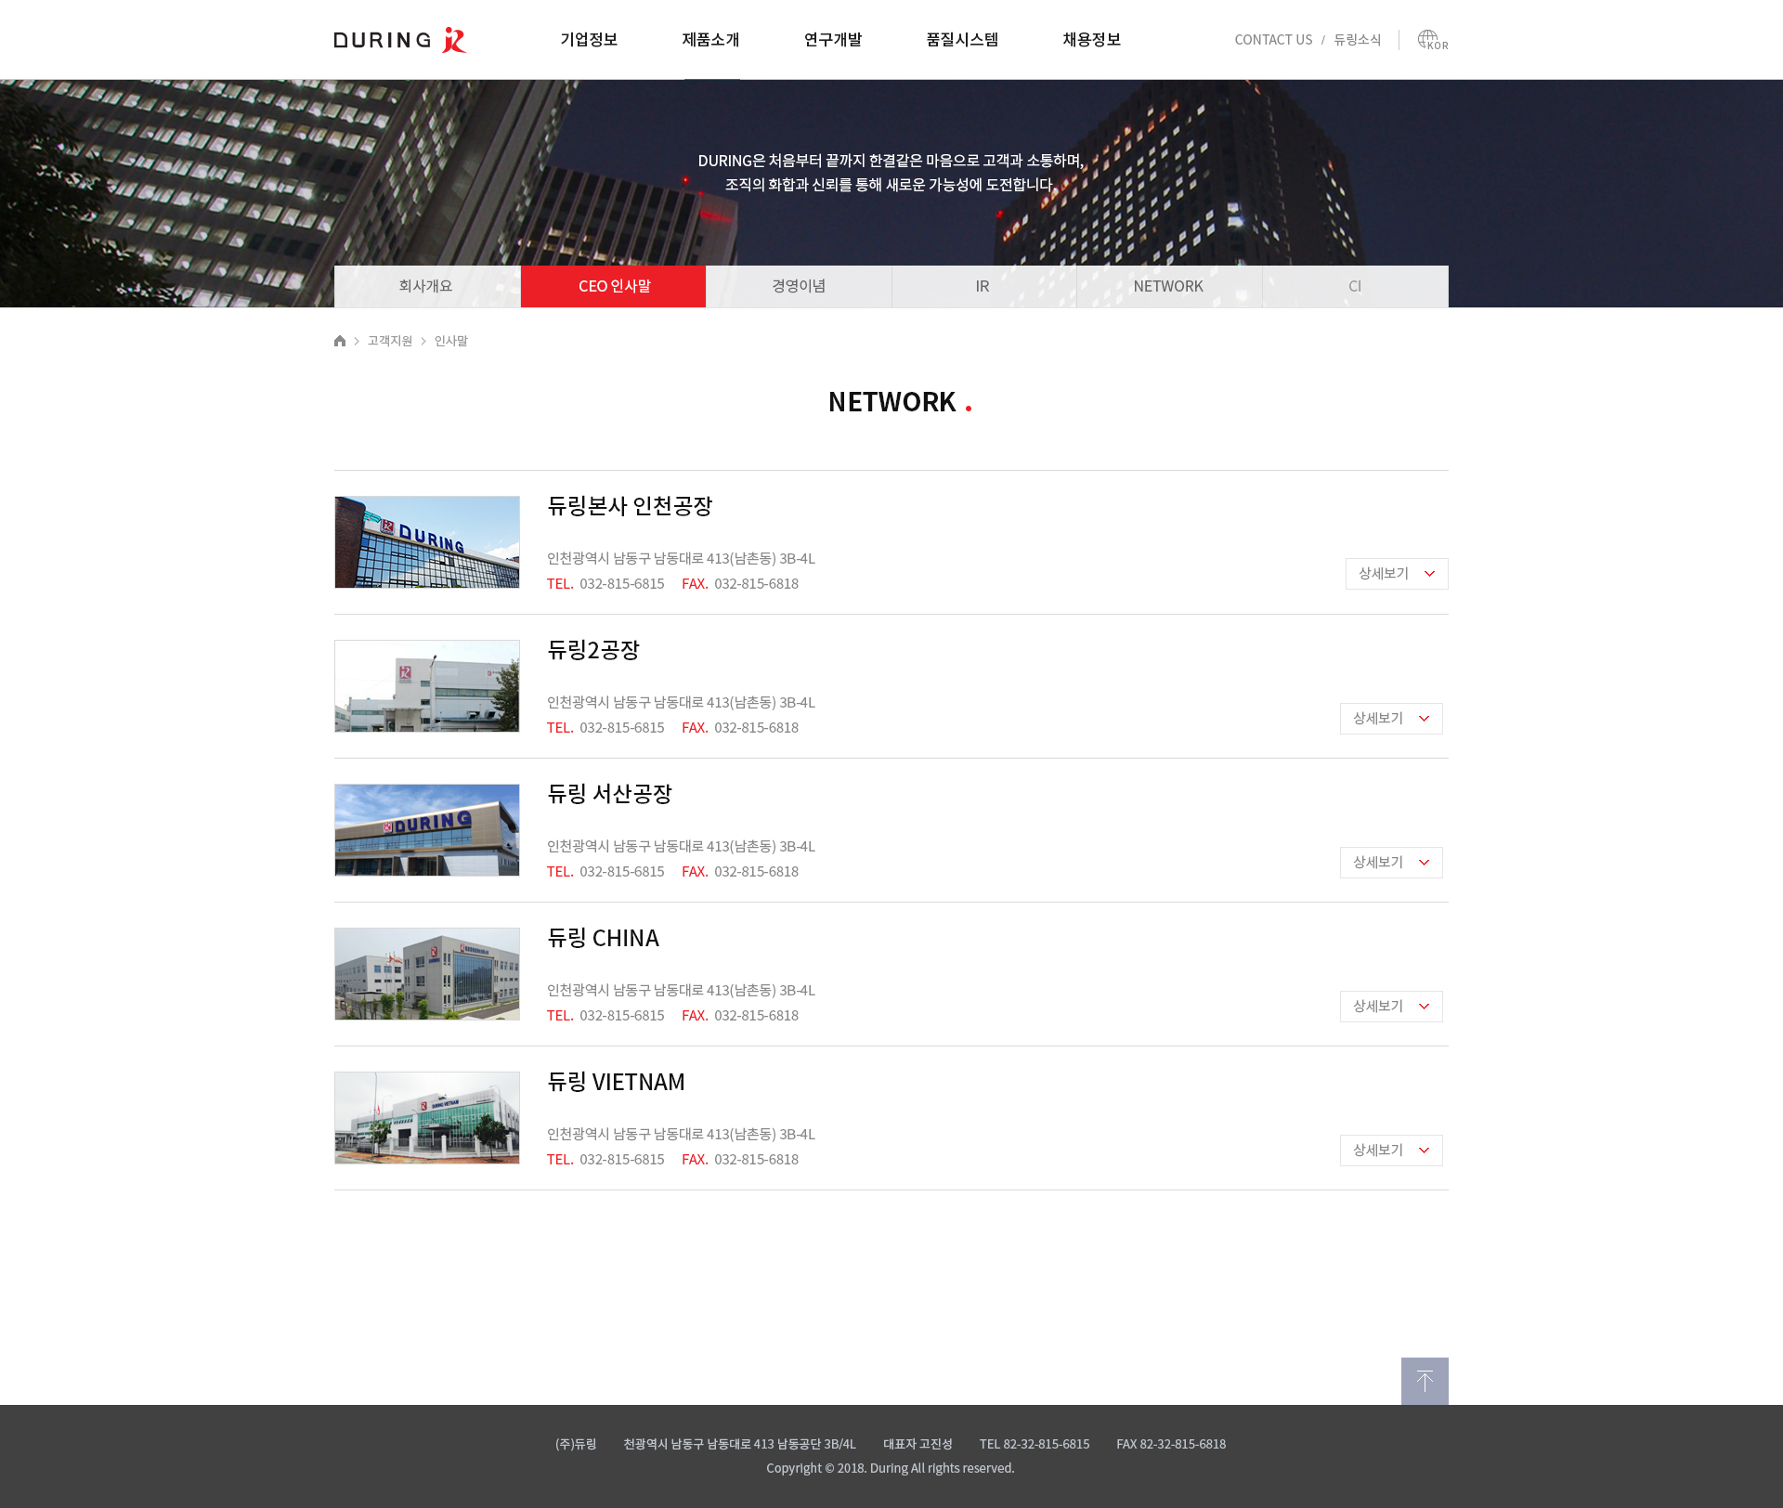Open the 기업정보 menu
Screen dimensions: 1783x1508
click(589, 40)
